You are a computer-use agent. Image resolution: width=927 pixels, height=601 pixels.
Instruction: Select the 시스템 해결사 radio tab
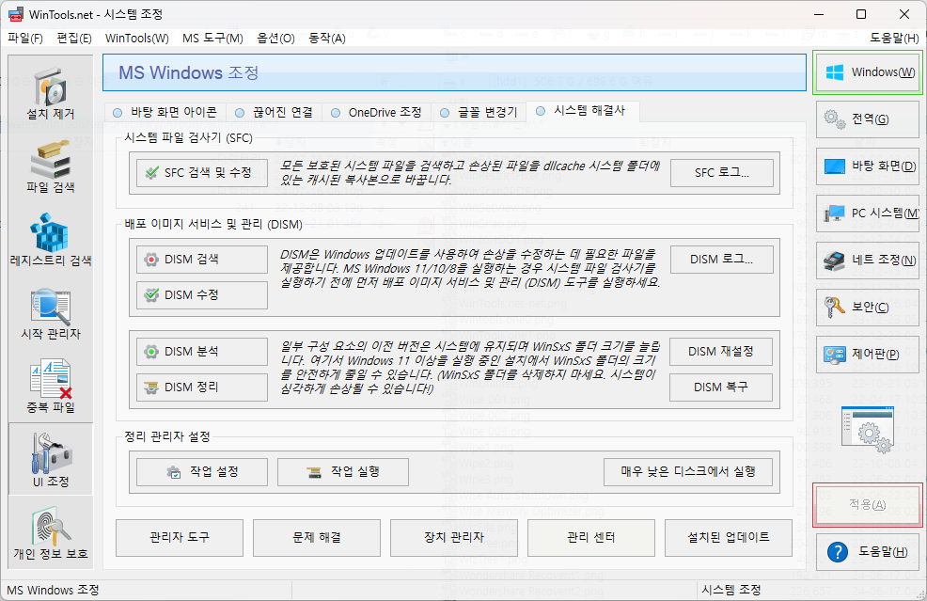coord(582,111)
